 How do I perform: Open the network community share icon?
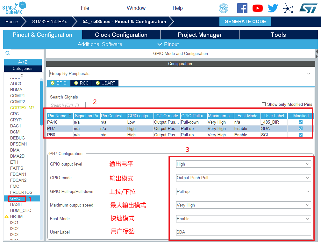click(288, 8)
